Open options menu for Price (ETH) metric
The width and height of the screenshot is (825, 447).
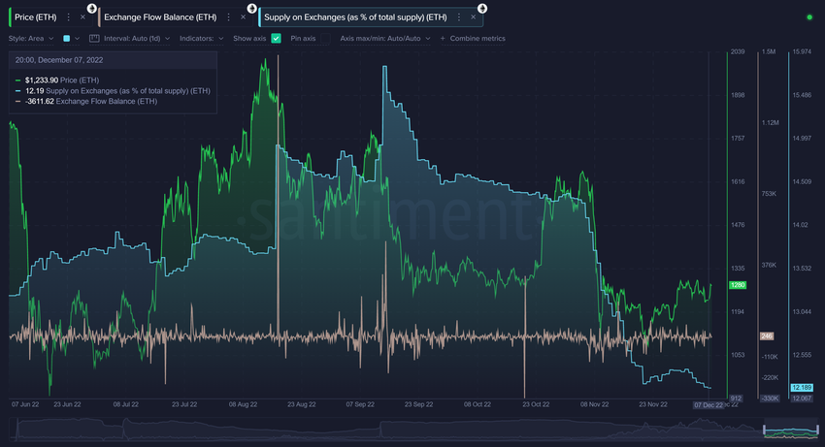coord(68,17)
